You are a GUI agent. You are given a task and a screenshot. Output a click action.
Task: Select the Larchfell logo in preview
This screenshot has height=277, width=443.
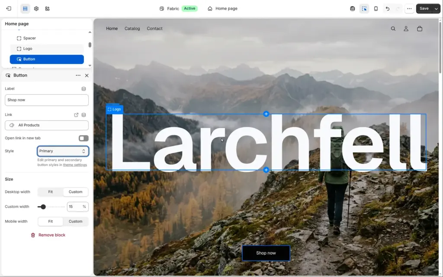point(266,142)
